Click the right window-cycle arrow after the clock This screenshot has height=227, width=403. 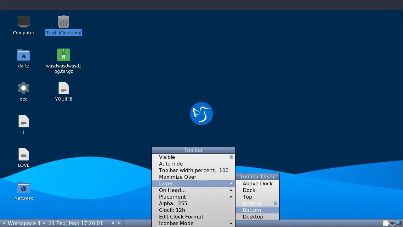(119, 223)
